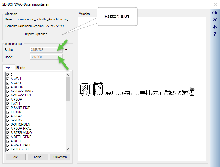220x167 pixels.
Task: Uncheck the A-WALL layer checkbox
Action: click(8, 79)
